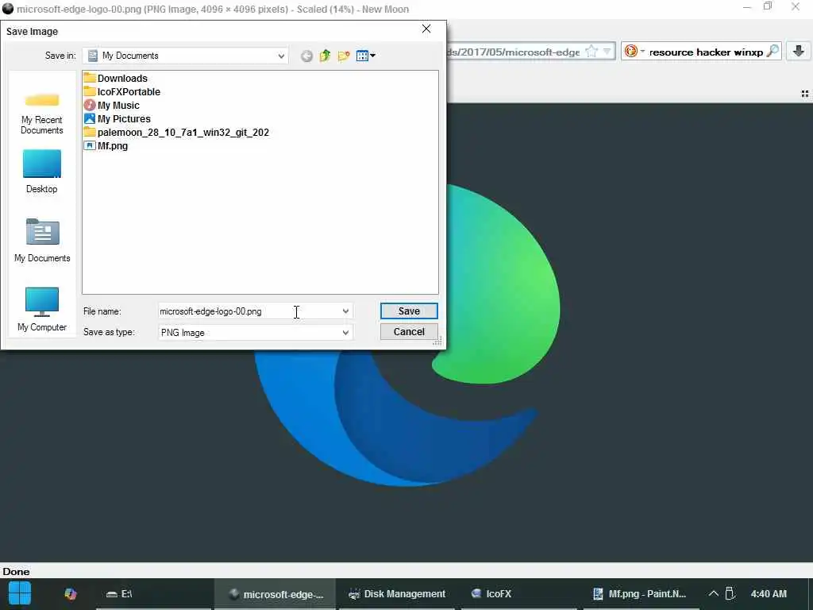Open the Save in location dropdown
This screenshot has height=610, width=813.
point(280,56)
